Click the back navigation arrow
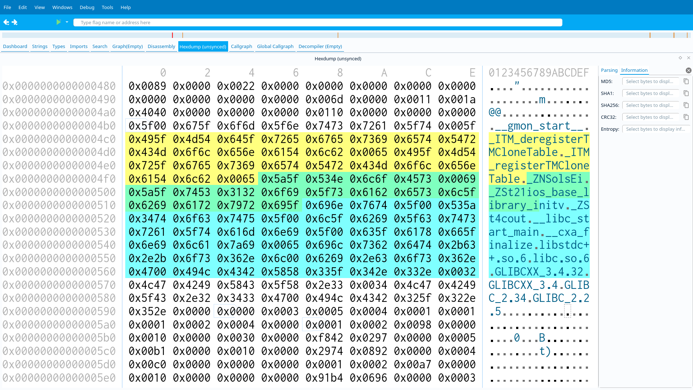Viewport: 693px width, 390px height. coord(6,22)
